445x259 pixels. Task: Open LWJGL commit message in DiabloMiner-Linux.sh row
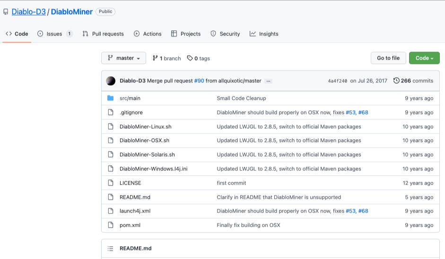[x=289, y=127]
